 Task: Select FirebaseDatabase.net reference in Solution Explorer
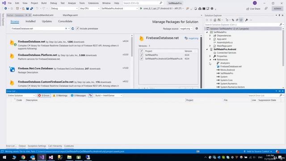(231, 67)
